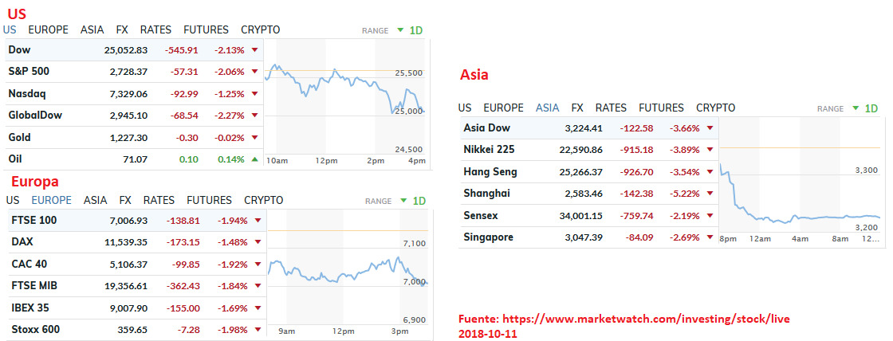Open the S&P 500 index row
Screen dimensions: 893x341
tap(29, 72)
